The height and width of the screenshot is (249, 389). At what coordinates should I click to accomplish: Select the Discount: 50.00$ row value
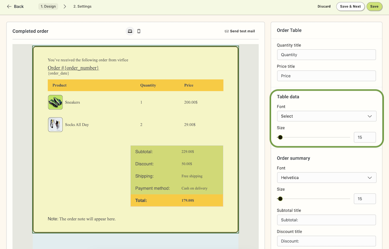point(187,164)
